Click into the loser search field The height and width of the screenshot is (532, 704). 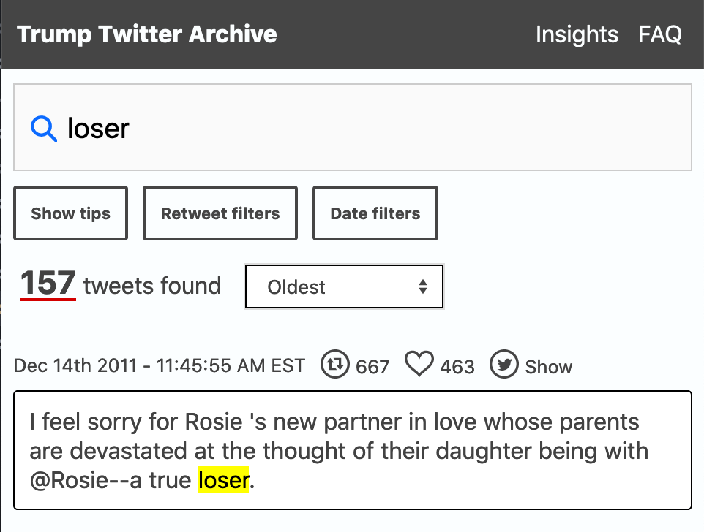(x=353, y=127)
